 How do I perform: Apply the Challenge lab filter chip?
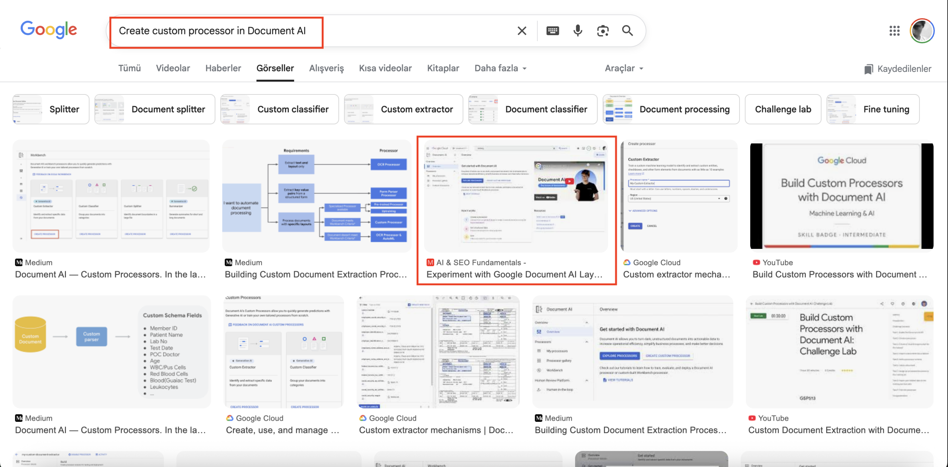(783, 109)
